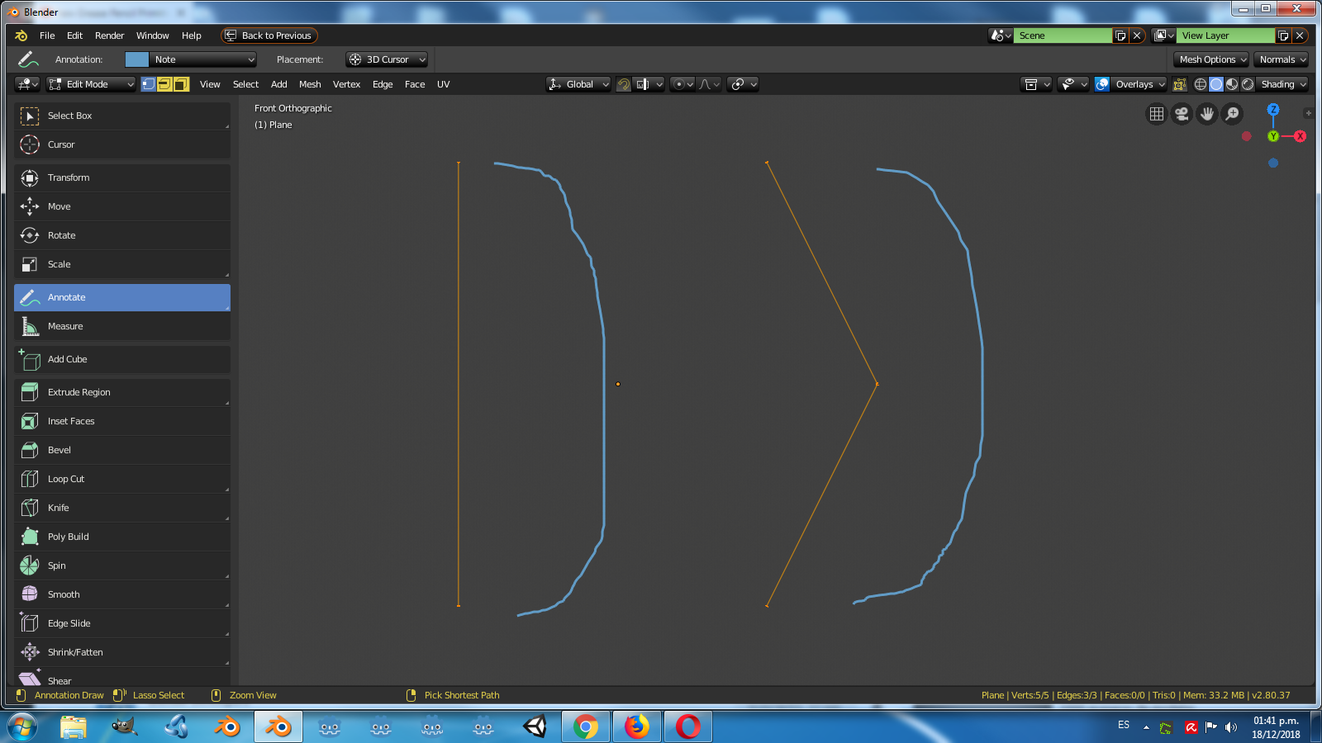Screen dimensions: 1322x743
Task: Open the Render menu
Action: click(x=109, y=35)
